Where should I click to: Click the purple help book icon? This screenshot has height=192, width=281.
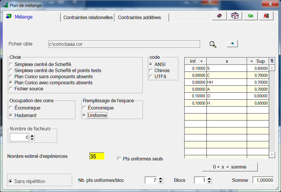[x=219, y=16]
